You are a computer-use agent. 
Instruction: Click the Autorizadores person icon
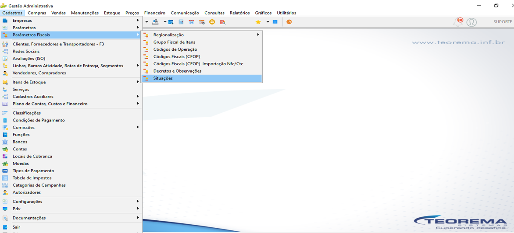click(x=5, y=192)
